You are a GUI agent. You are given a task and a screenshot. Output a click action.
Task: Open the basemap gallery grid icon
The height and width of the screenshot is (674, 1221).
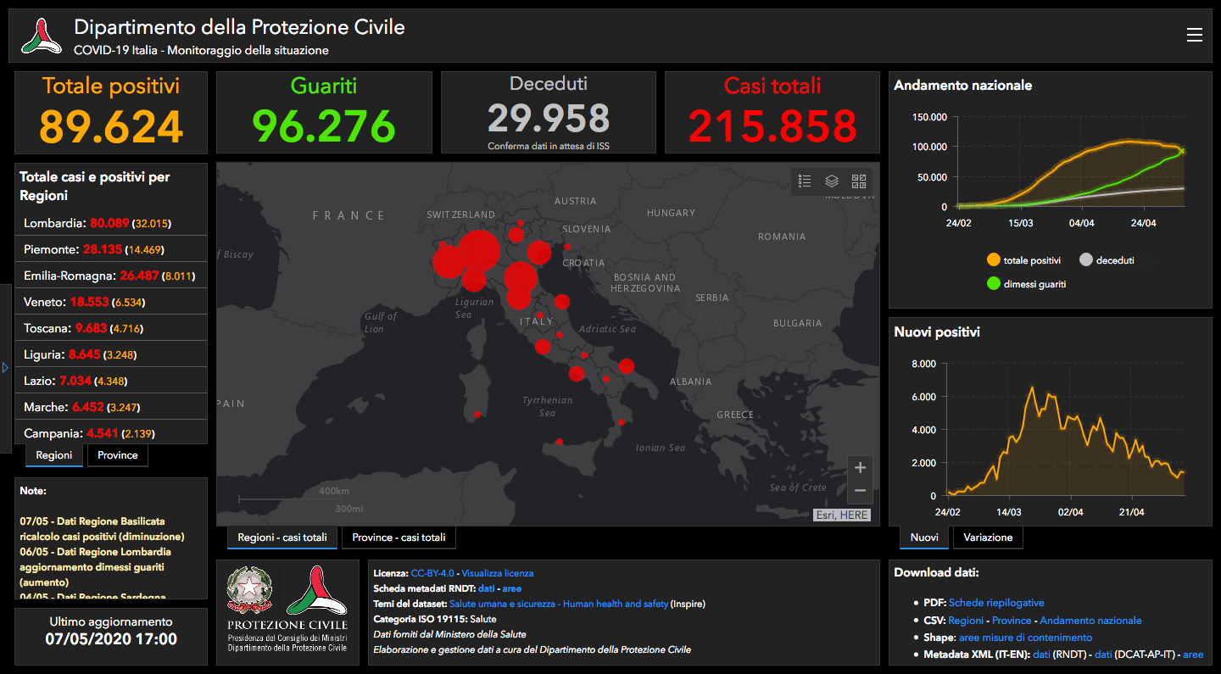pyautogui.click(x=859, y=181)
